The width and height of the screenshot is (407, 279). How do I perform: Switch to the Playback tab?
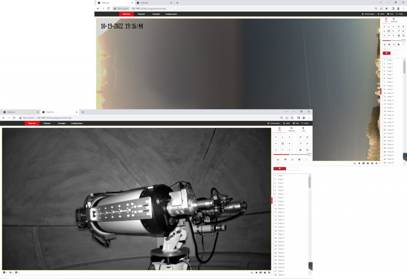pos(47,123)
